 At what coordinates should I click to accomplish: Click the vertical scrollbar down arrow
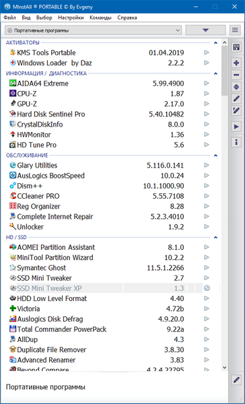[x=224, y=367]
